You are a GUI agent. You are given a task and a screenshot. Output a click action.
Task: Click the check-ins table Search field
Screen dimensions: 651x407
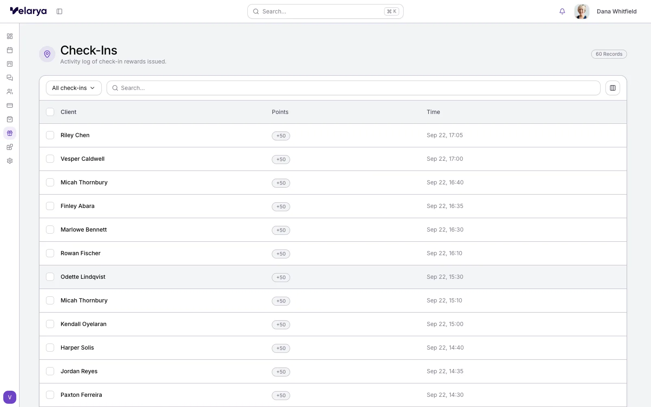(x=353, y=88)
